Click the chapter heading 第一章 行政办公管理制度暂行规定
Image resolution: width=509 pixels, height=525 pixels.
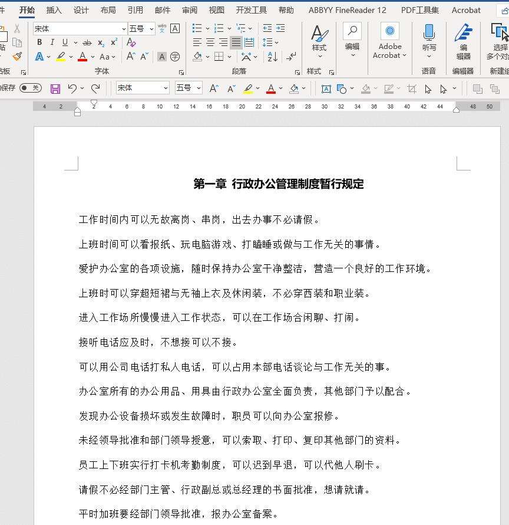[x=278, y=184]
